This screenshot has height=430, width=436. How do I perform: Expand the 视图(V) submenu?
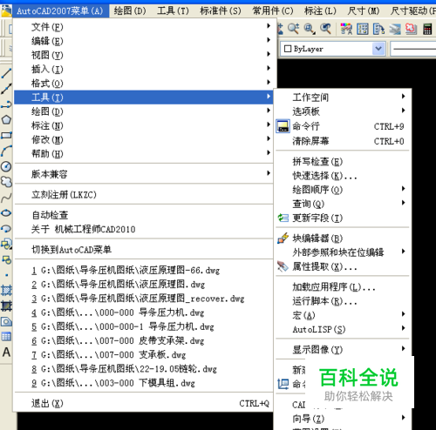pos(144,55)
